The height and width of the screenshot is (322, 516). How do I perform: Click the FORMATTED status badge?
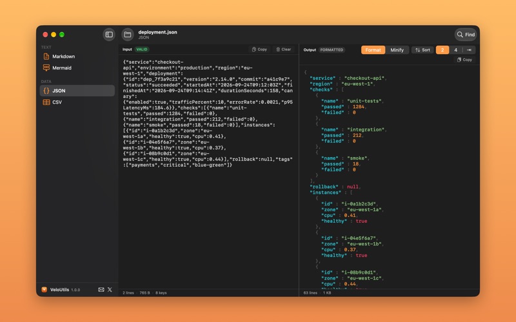pos(332,50)
